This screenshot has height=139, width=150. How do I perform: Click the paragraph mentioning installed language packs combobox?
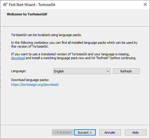[x=74, y=45]
